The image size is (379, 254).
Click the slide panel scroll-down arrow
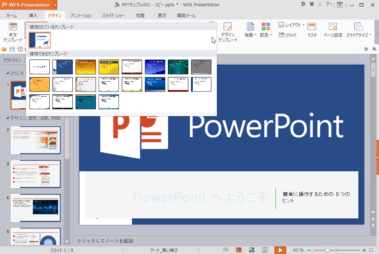(x=67, y=242)
